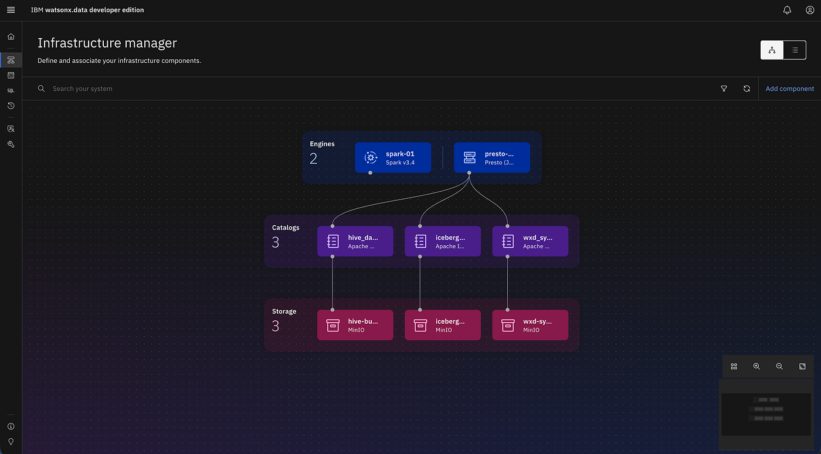Select the spark-01 engine card
Viewport: 821px width, 454px height.
[x=393, y=158]
